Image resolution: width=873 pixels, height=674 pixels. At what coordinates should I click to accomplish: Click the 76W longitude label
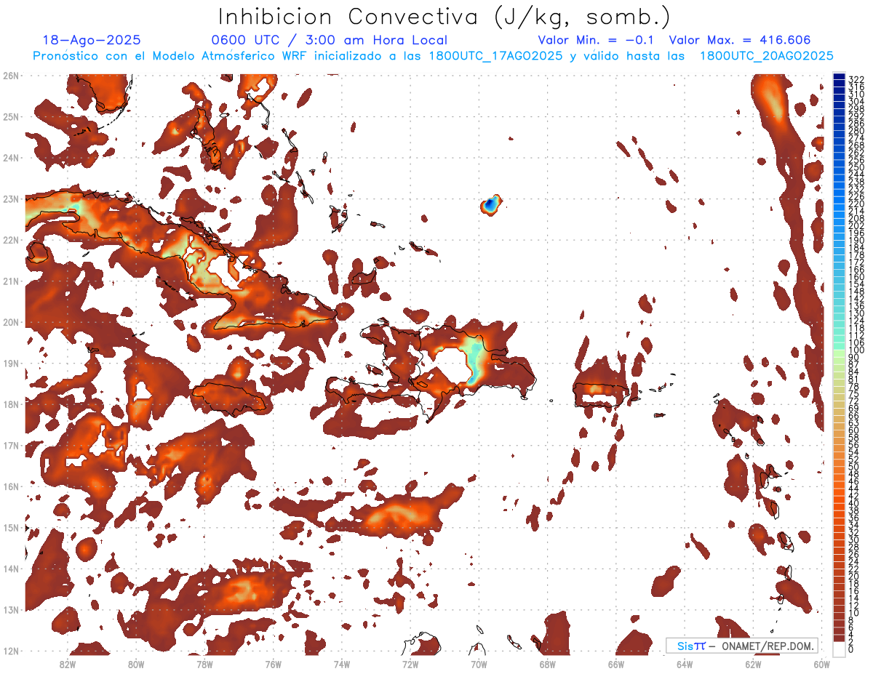pos(273,664)
